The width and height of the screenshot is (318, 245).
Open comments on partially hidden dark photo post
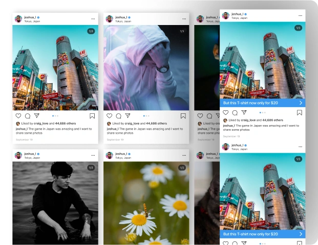pos(209,116)
